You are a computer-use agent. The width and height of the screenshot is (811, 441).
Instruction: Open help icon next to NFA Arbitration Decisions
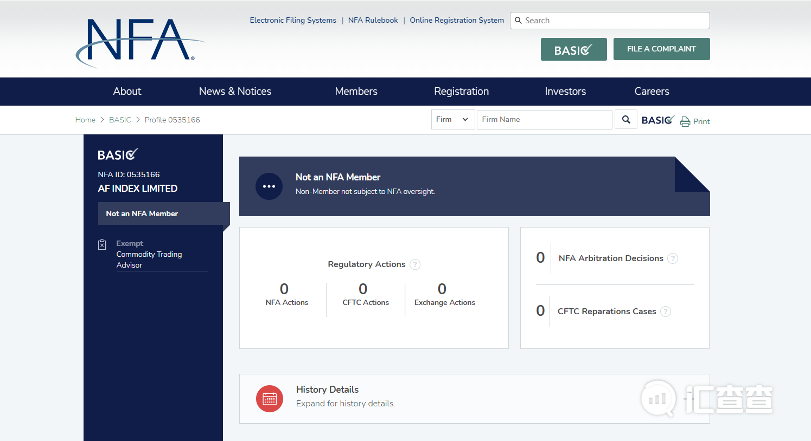click(673, 258)
